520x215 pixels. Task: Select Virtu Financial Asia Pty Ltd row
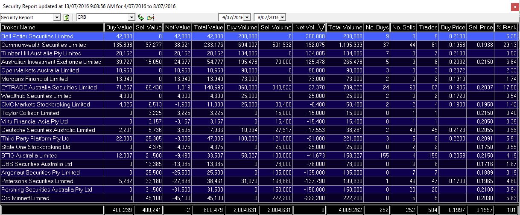(260, 122)
